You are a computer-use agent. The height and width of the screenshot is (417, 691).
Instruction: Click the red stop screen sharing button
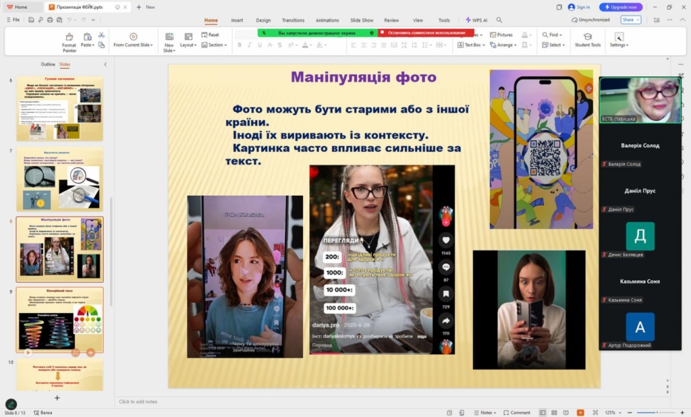click(x=424, y=32)
